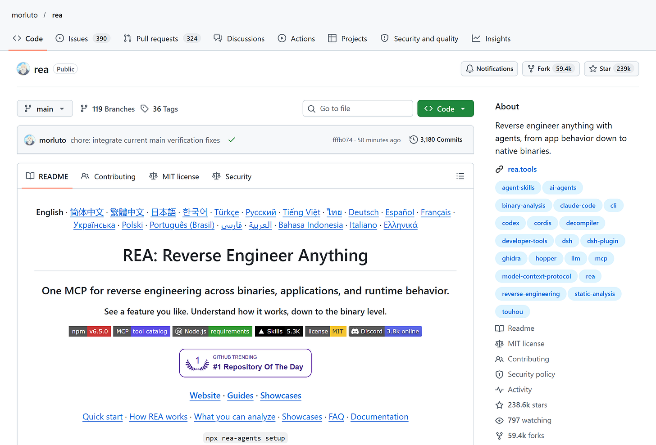Image resolution: width=656 pixels, height=445 pixels.
Task: Click the model-context-protocol topic tag
Action: click(x=537, y=276)
